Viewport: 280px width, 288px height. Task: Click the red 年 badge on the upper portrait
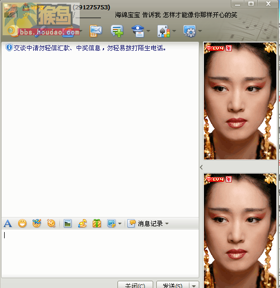click(x=229, y=48)
